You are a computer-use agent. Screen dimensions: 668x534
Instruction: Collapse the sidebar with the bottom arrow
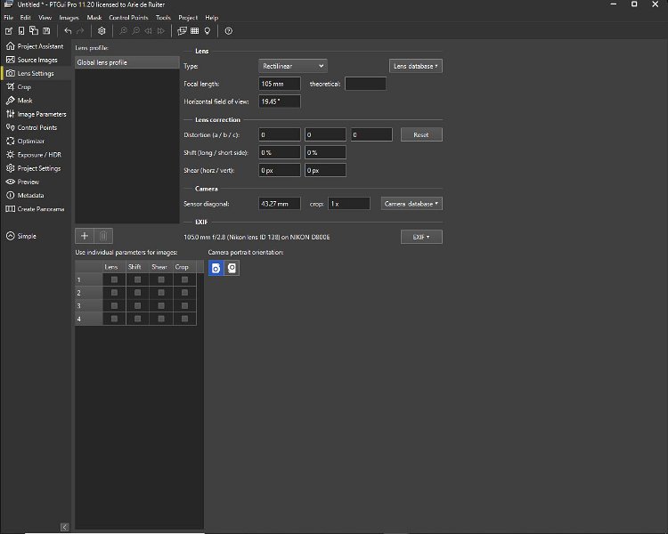[64, 527]
